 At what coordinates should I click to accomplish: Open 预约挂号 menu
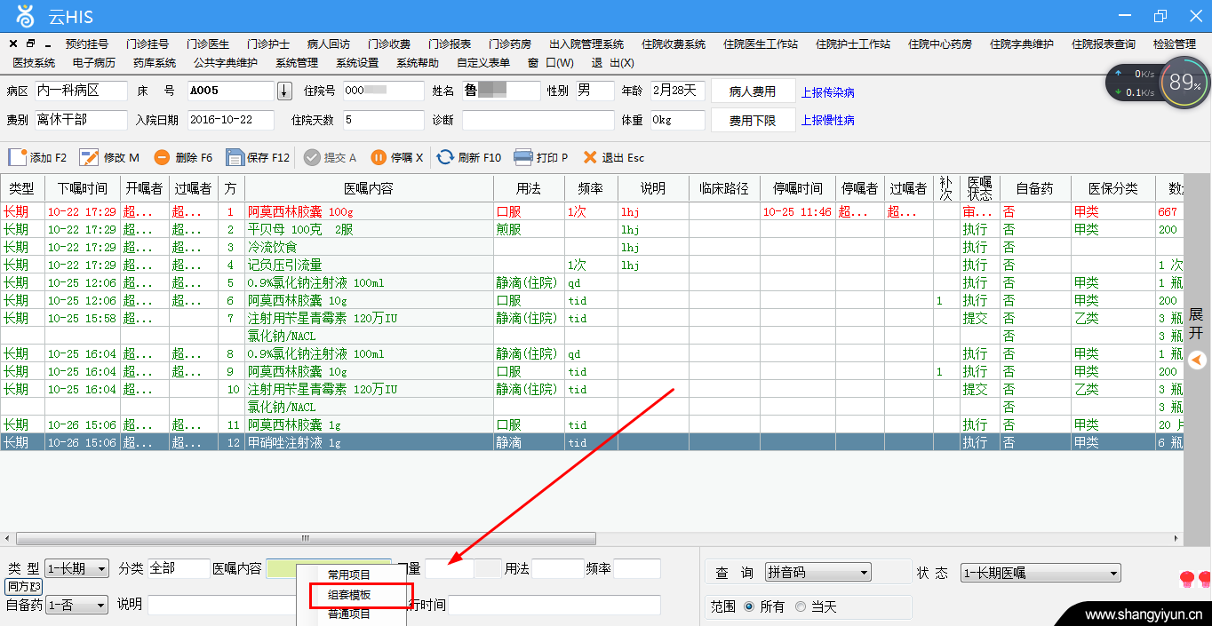[87, 44]
